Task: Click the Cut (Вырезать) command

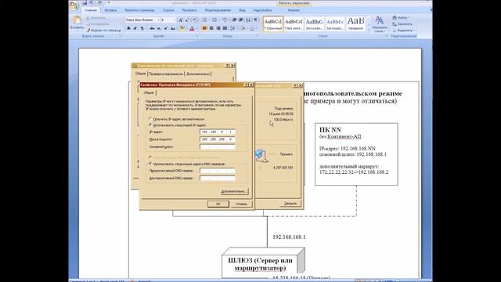Action: pos(96,18)
